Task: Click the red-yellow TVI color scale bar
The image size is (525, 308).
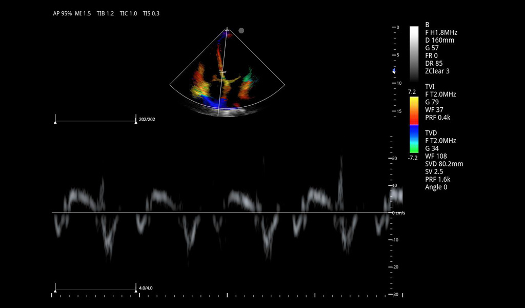Action: 414,110
